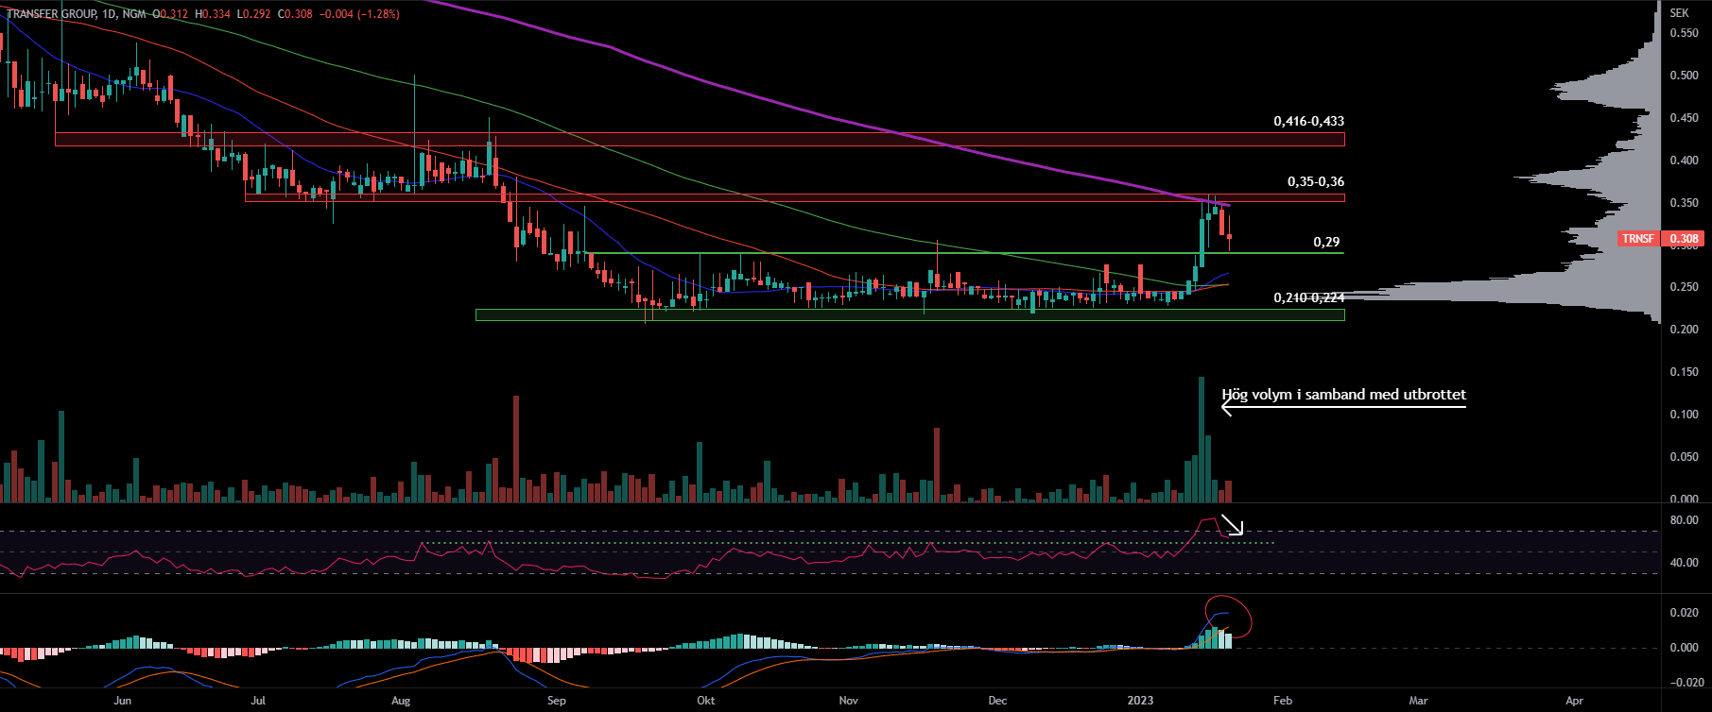
Task: Select the upper red 0,416-0,433 resistance rectangle
Action: pyautogui.click(x=700, y=140)
